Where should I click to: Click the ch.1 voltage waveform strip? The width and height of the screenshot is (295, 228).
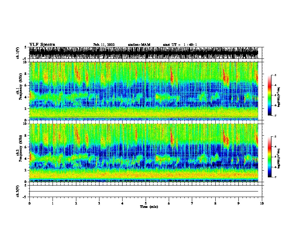143,53
